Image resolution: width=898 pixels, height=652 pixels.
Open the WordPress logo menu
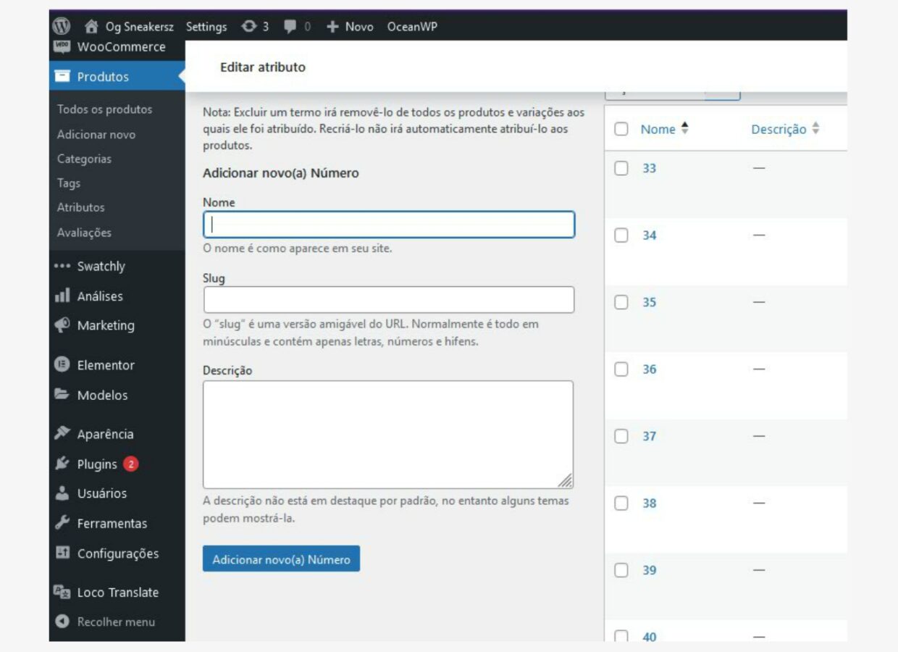(62, 27)
